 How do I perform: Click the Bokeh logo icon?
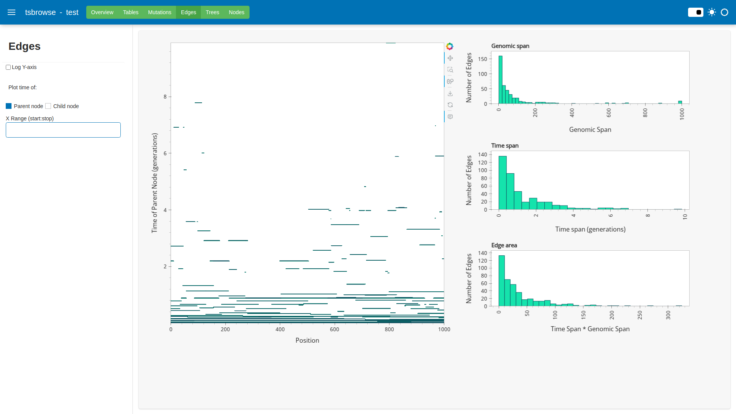pyautogui.click(x=450, y=46)
